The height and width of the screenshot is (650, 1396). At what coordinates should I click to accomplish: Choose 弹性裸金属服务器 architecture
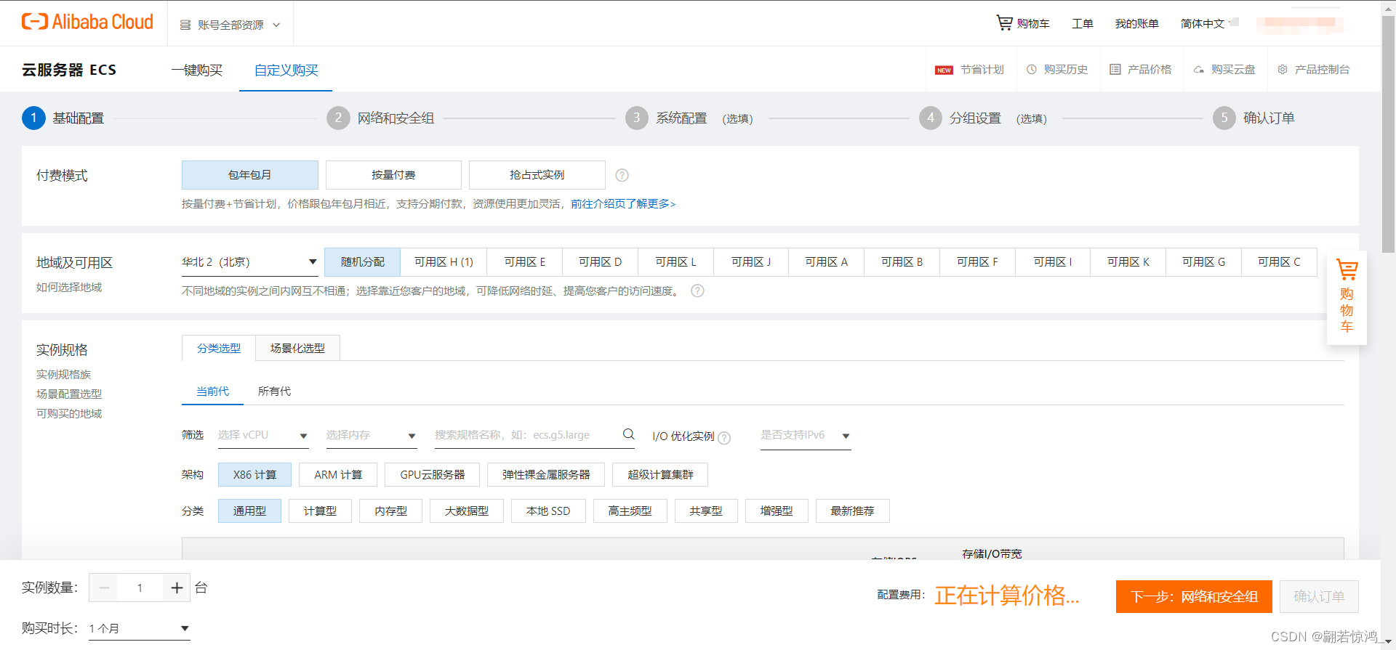point(546,475)
